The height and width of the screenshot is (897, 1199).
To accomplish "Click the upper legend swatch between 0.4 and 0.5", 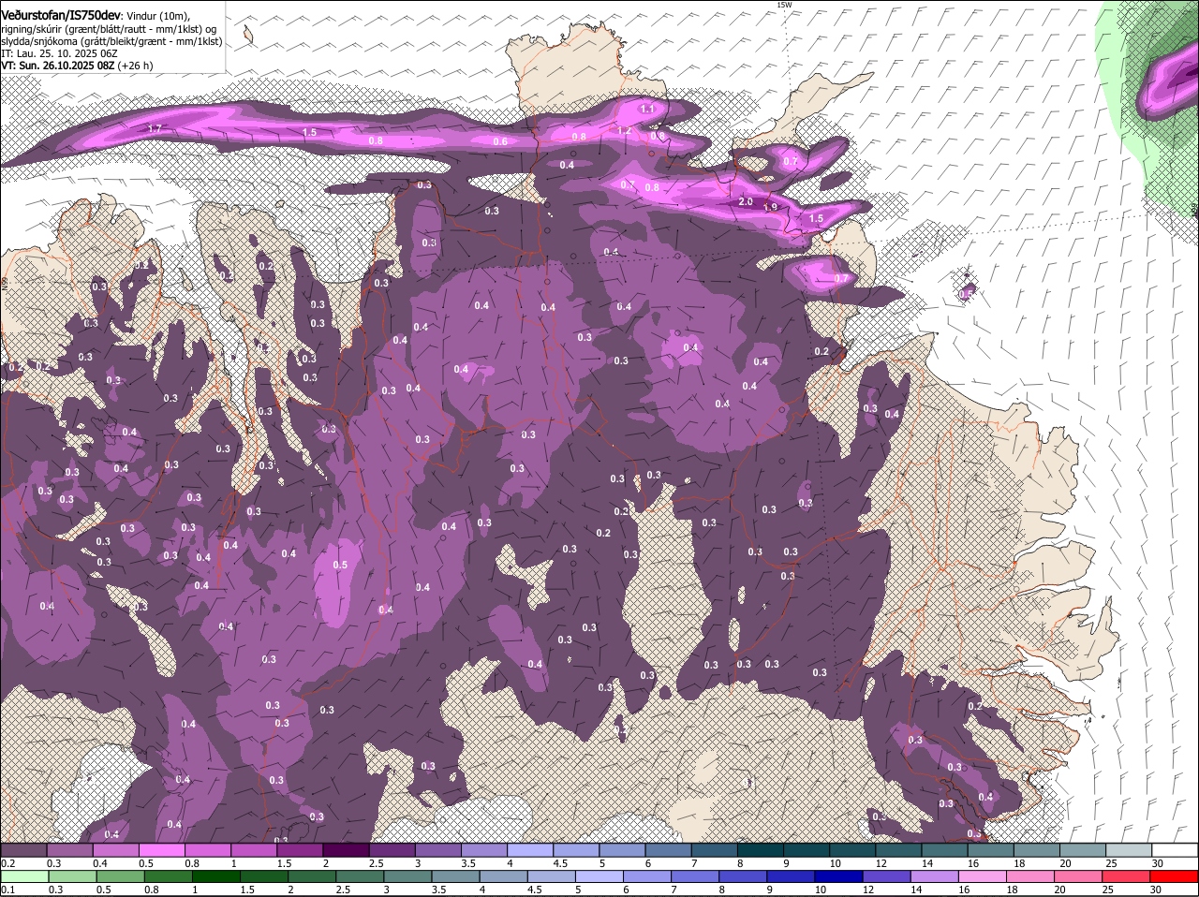I will [x=116, y=849].
